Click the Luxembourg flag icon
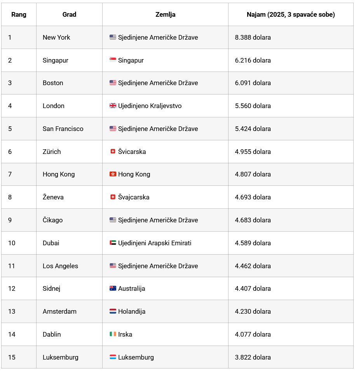 (113, 357)
